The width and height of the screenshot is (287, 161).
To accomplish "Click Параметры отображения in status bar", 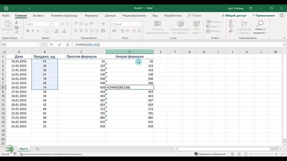I will click(210, 154).
